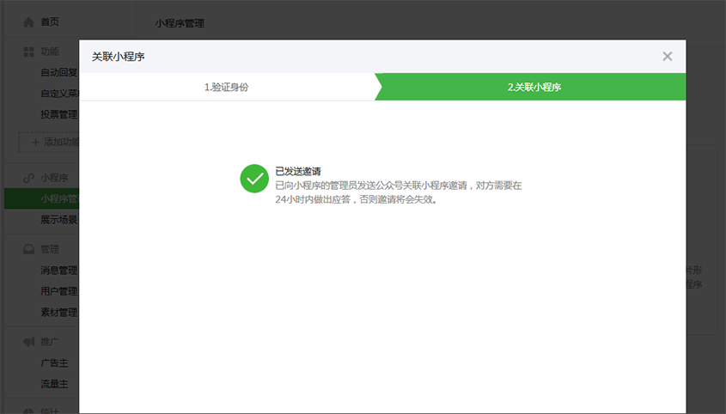The height and width of the screenshot is (414, 726).
Task: Open 展示场景 in the sidebar
Action: click(59, 220)
